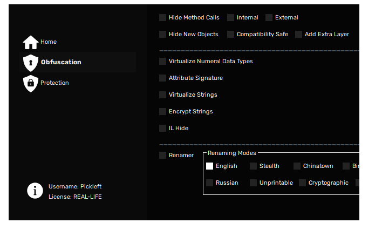Click the info circle icon

[35, 191]
